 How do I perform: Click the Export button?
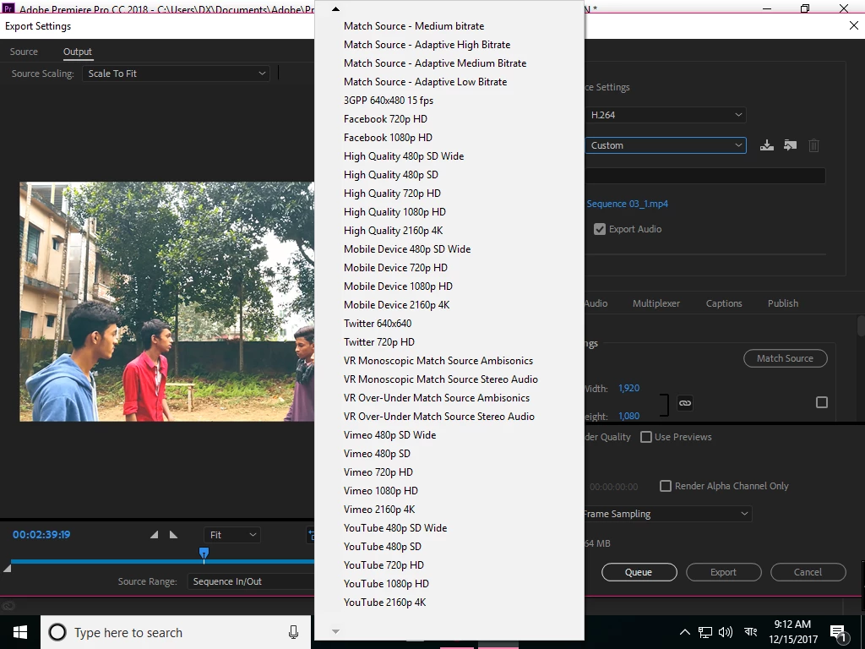tap(723, 572)
